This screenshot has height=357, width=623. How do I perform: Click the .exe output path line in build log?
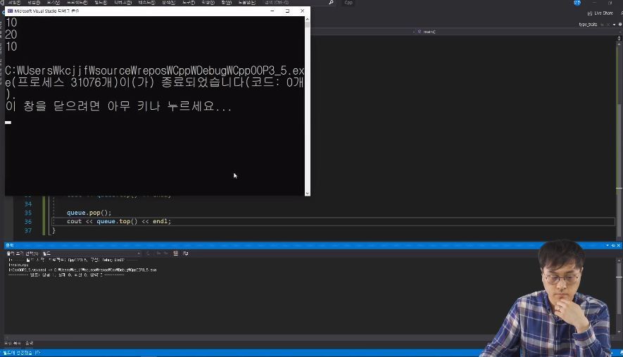(82, 270)
